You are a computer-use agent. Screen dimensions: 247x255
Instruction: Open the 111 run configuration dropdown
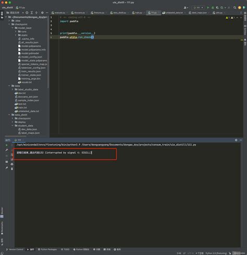tap(198, 8)
